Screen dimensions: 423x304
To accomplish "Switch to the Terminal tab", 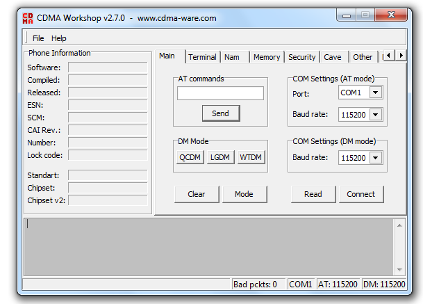I will [203, 57].
